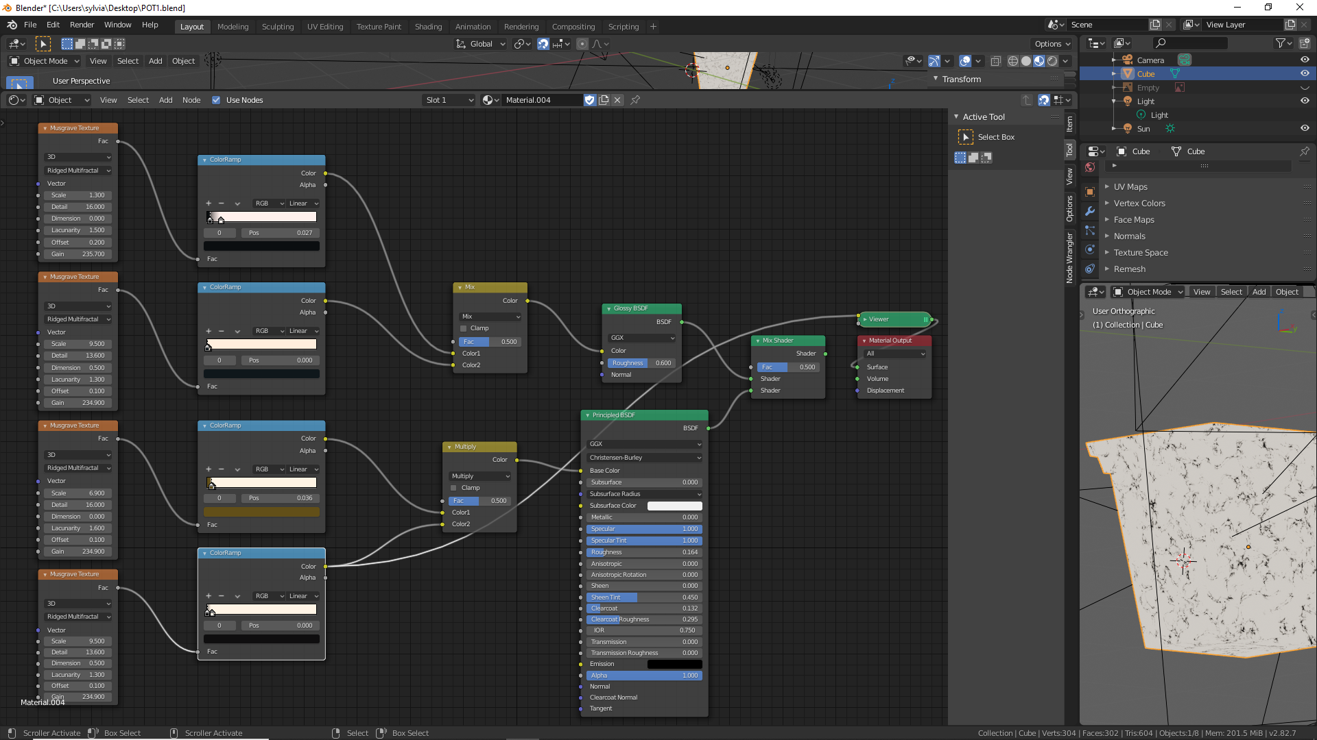
Task: Click the Options button in the viewport header
Action: [x=1052, y=43]
